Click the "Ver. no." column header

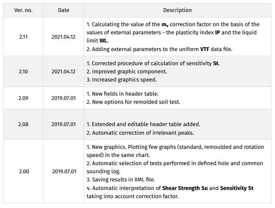click(23, 10)
